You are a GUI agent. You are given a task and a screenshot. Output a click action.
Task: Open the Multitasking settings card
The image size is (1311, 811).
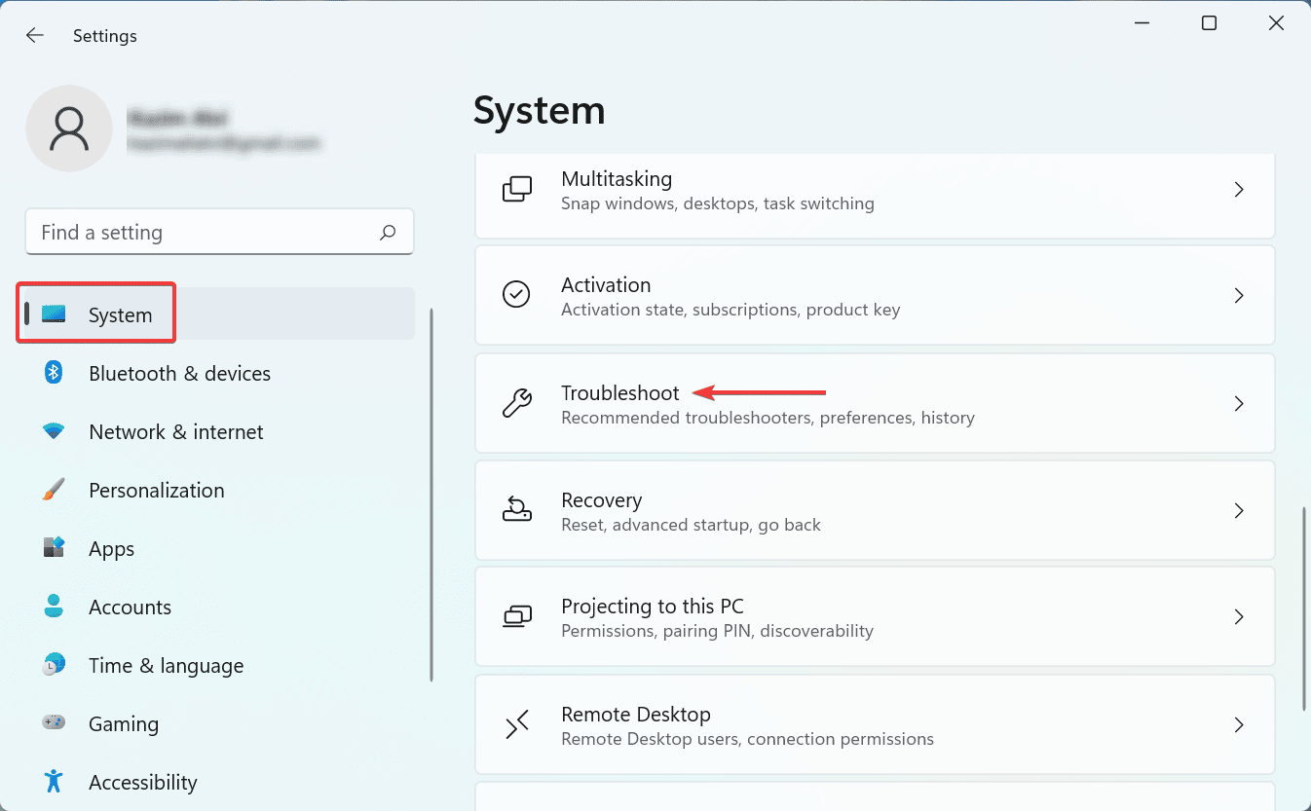875,195
